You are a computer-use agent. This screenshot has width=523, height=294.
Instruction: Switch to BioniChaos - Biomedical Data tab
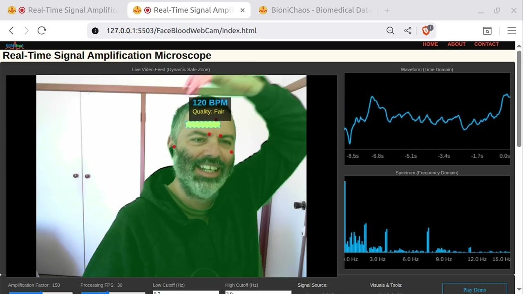(x=315, y=10)
